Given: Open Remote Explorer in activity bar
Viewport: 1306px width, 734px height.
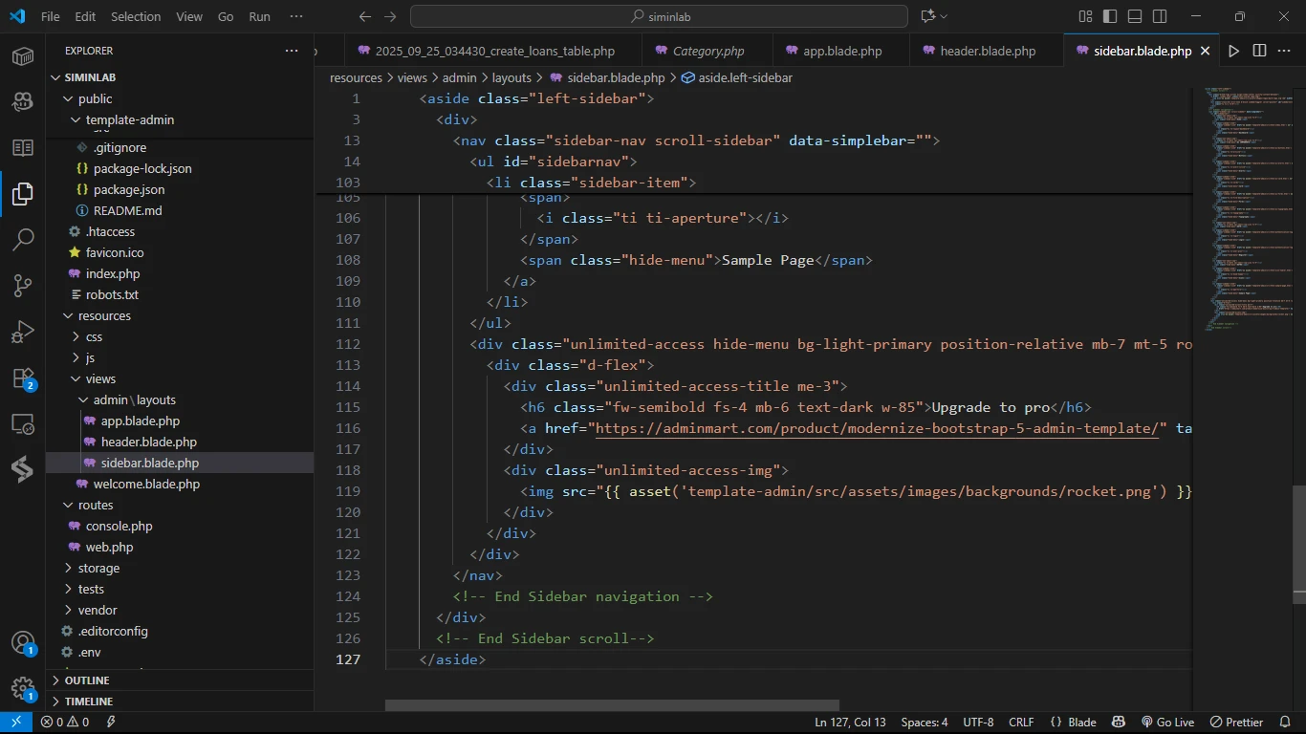Looking at the screenshot, I should pyautogui.click(x=23, y=424).
